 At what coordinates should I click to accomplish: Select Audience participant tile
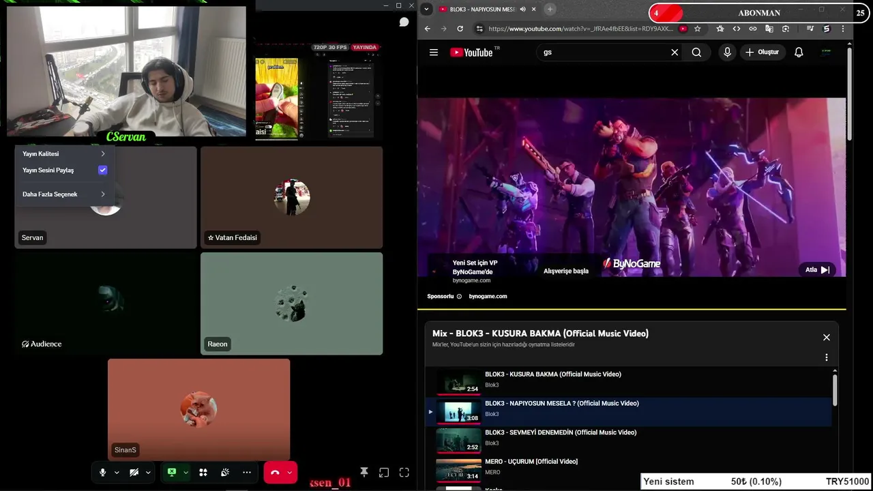[106, 303]
